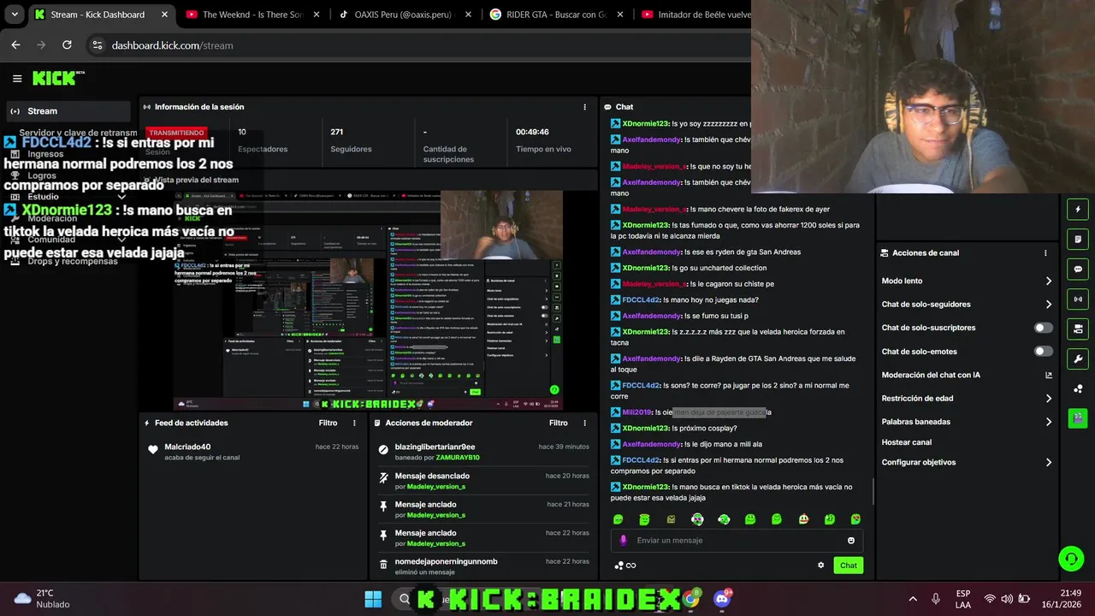Open the document panel icon in right rail
The image size is (1095, 616).
(x=1078, y=239)
